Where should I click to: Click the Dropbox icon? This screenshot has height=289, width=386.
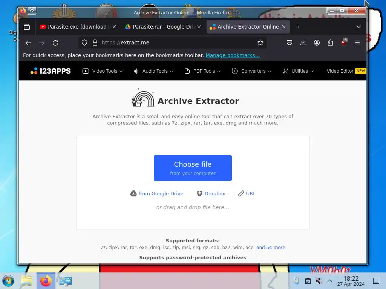(x=199, y=194)
